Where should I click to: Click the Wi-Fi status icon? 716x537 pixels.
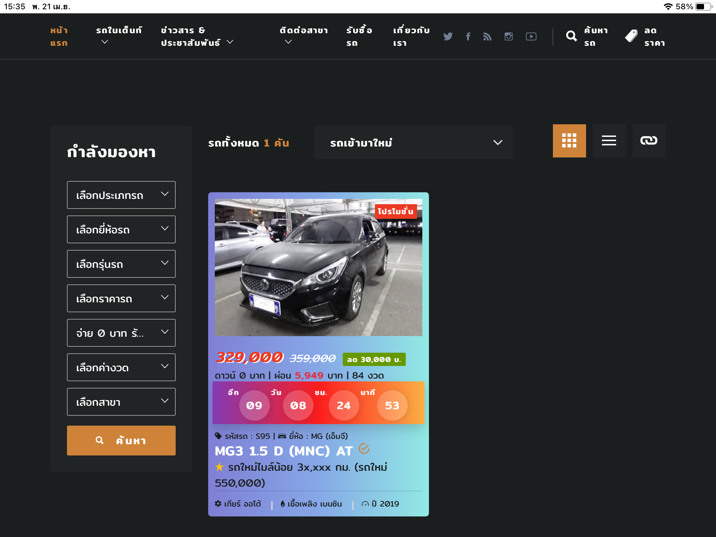point(668,7)
